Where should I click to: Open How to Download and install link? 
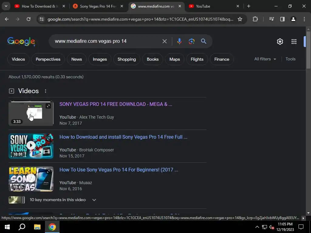(x=123, y=137)
